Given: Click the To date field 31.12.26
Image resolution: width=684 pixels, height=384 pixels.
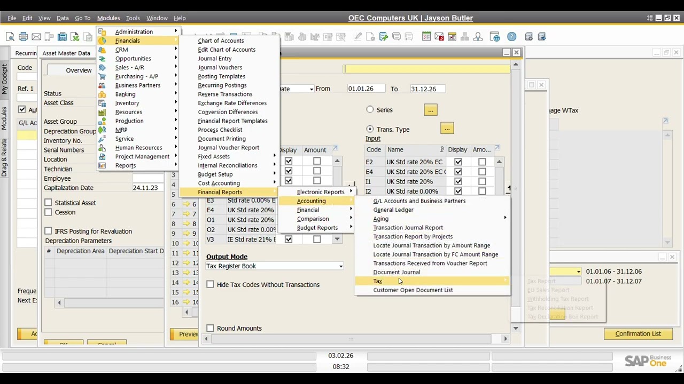Looking at the screenshot, I should (x=428, y=89).
